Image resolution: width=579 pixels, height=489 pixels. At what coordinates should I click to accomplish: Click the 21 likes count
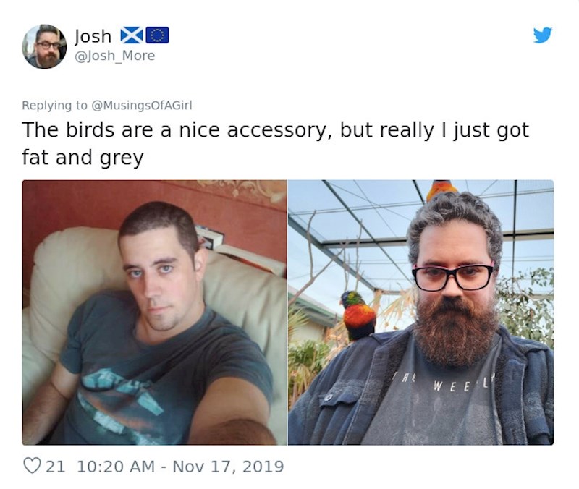point(56,466)
